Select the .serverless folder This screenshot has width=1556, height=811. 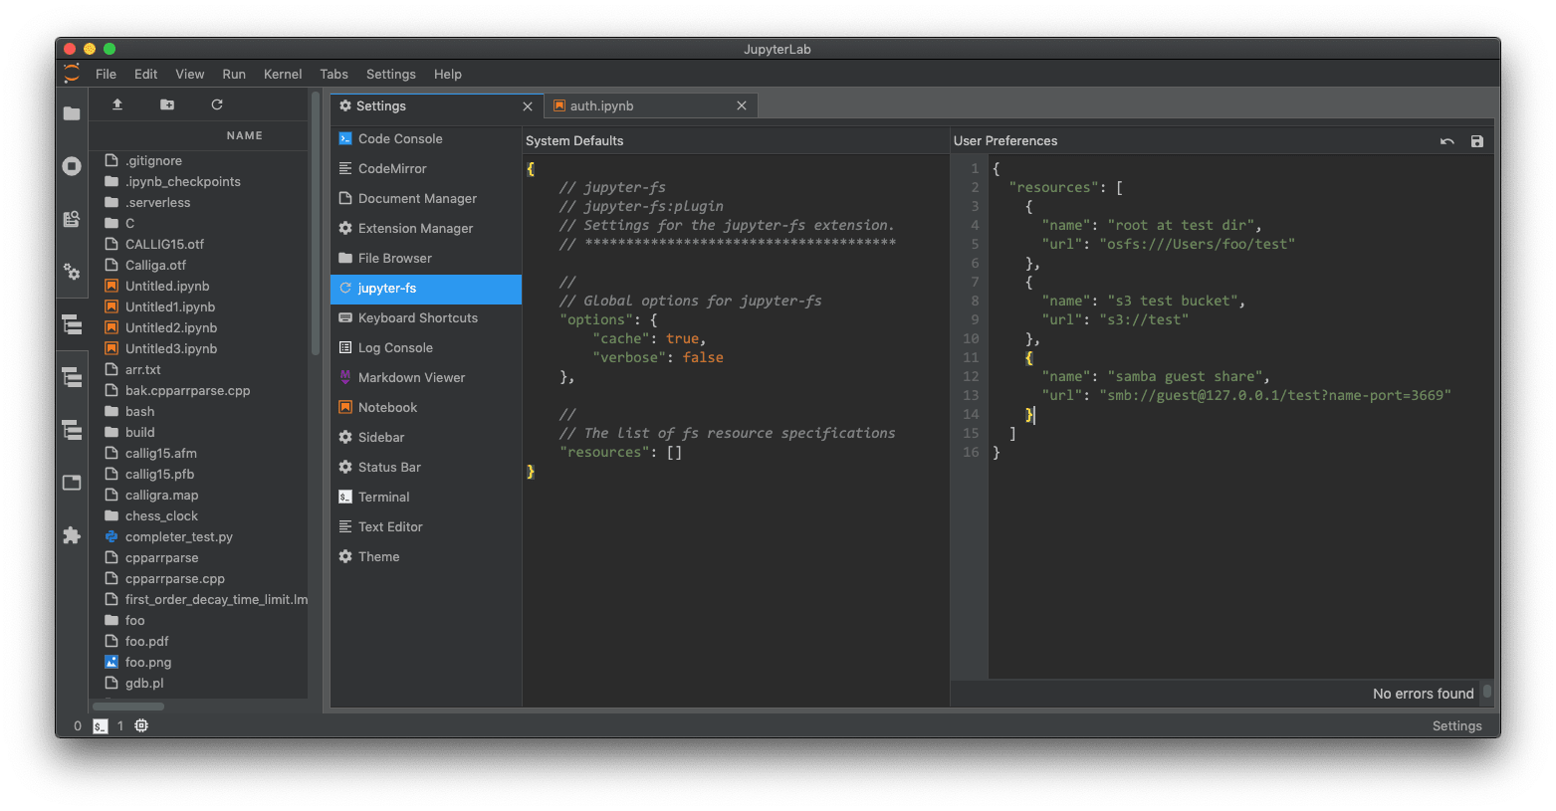click(199, 202)
